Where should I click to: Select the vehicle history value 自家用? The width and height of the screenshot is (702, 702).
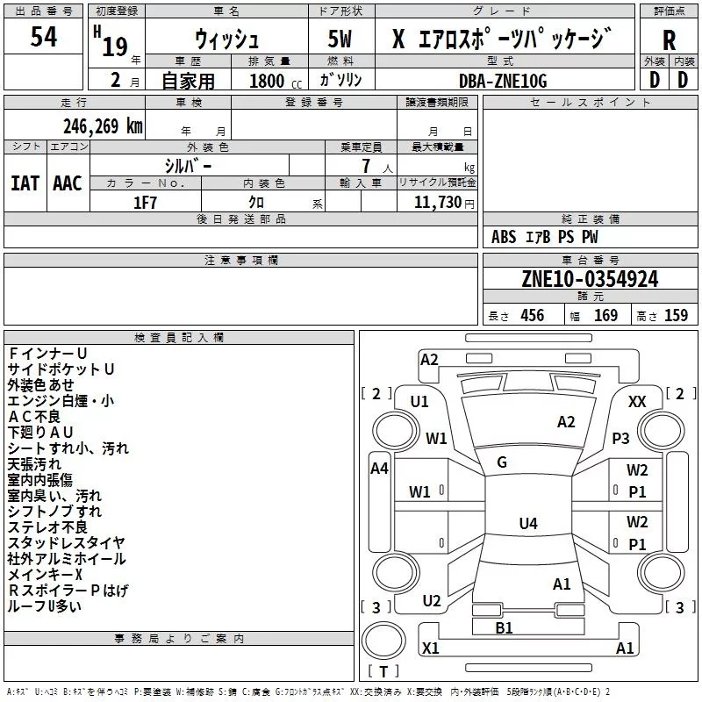pyautogui.click(x=188, y=81)
